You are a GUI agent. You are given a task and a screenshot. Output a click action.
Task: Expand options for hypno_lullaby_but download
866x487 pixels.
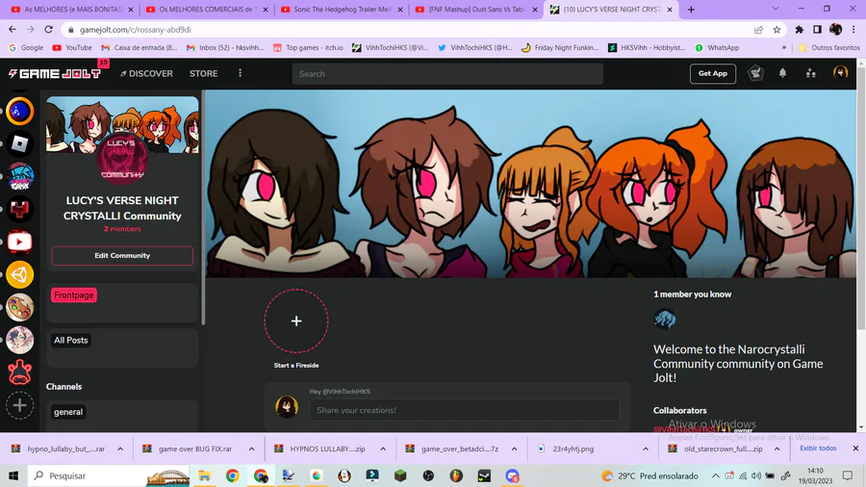coord(120,449)
